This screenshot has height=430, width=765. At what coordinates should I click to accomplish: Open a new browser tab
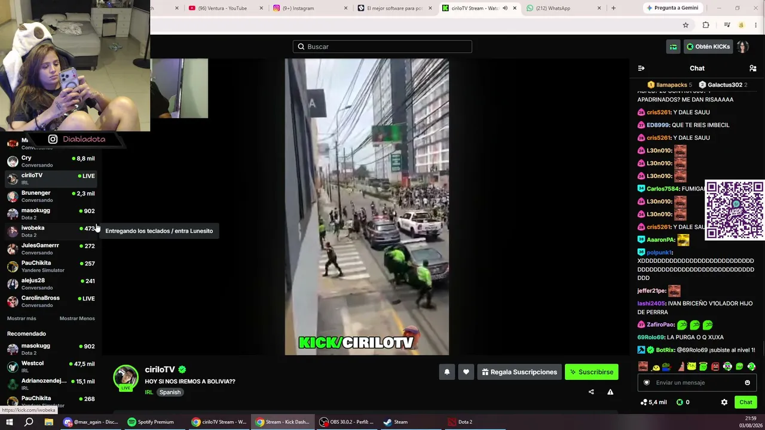click(x=613, y=8)
